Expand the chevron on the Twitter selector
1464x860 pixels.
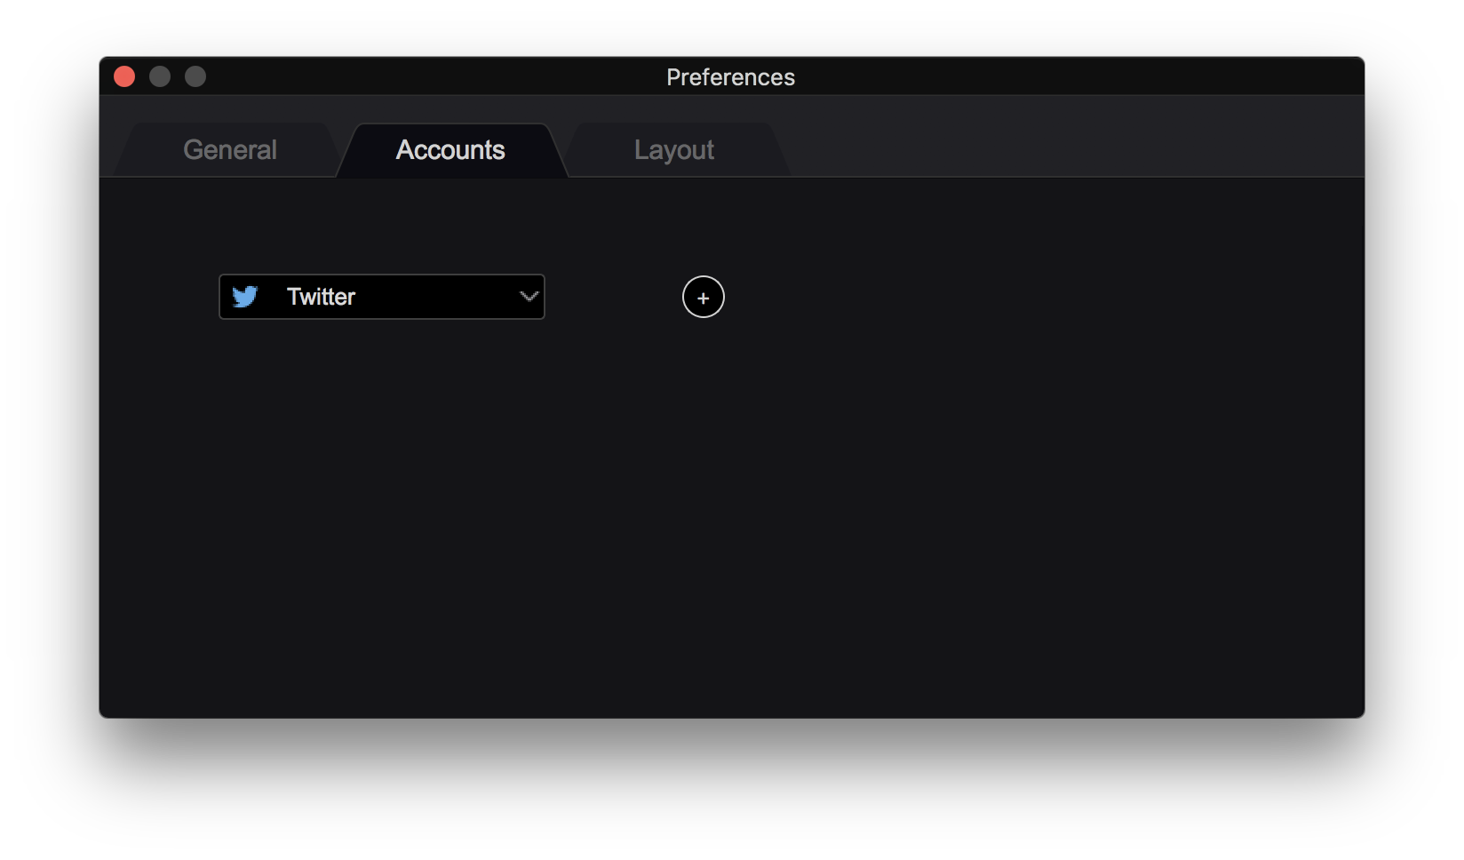click(x=529, y=297)
